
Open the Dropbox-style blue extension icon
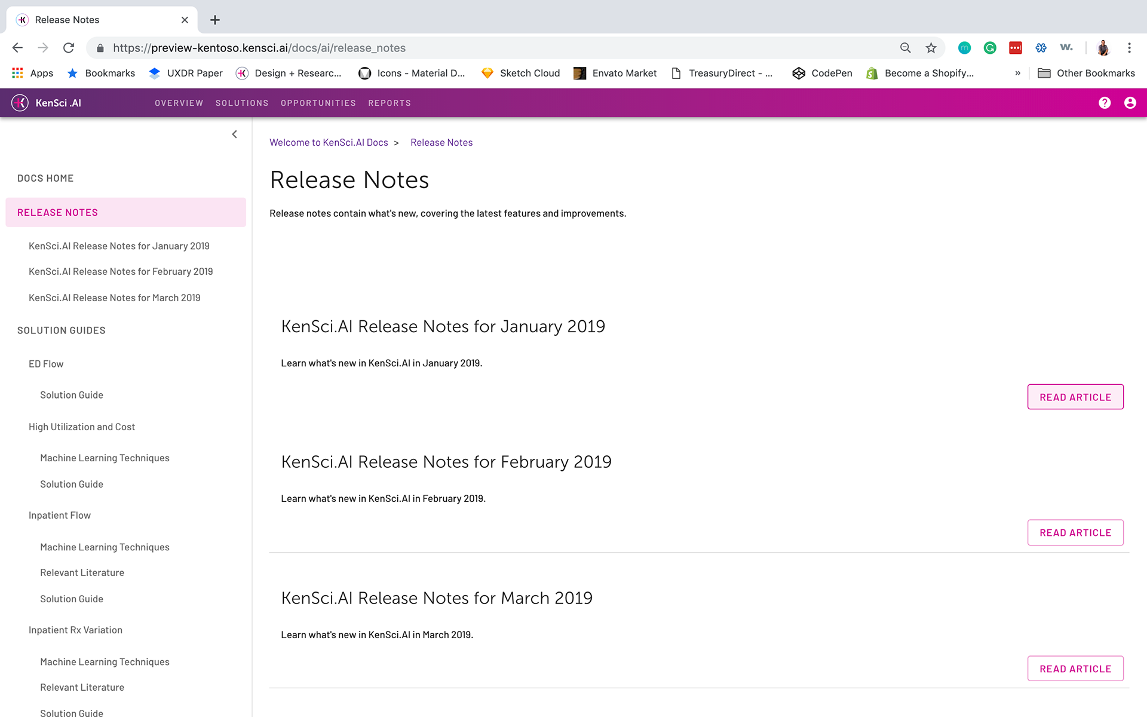coord(1041,48)
